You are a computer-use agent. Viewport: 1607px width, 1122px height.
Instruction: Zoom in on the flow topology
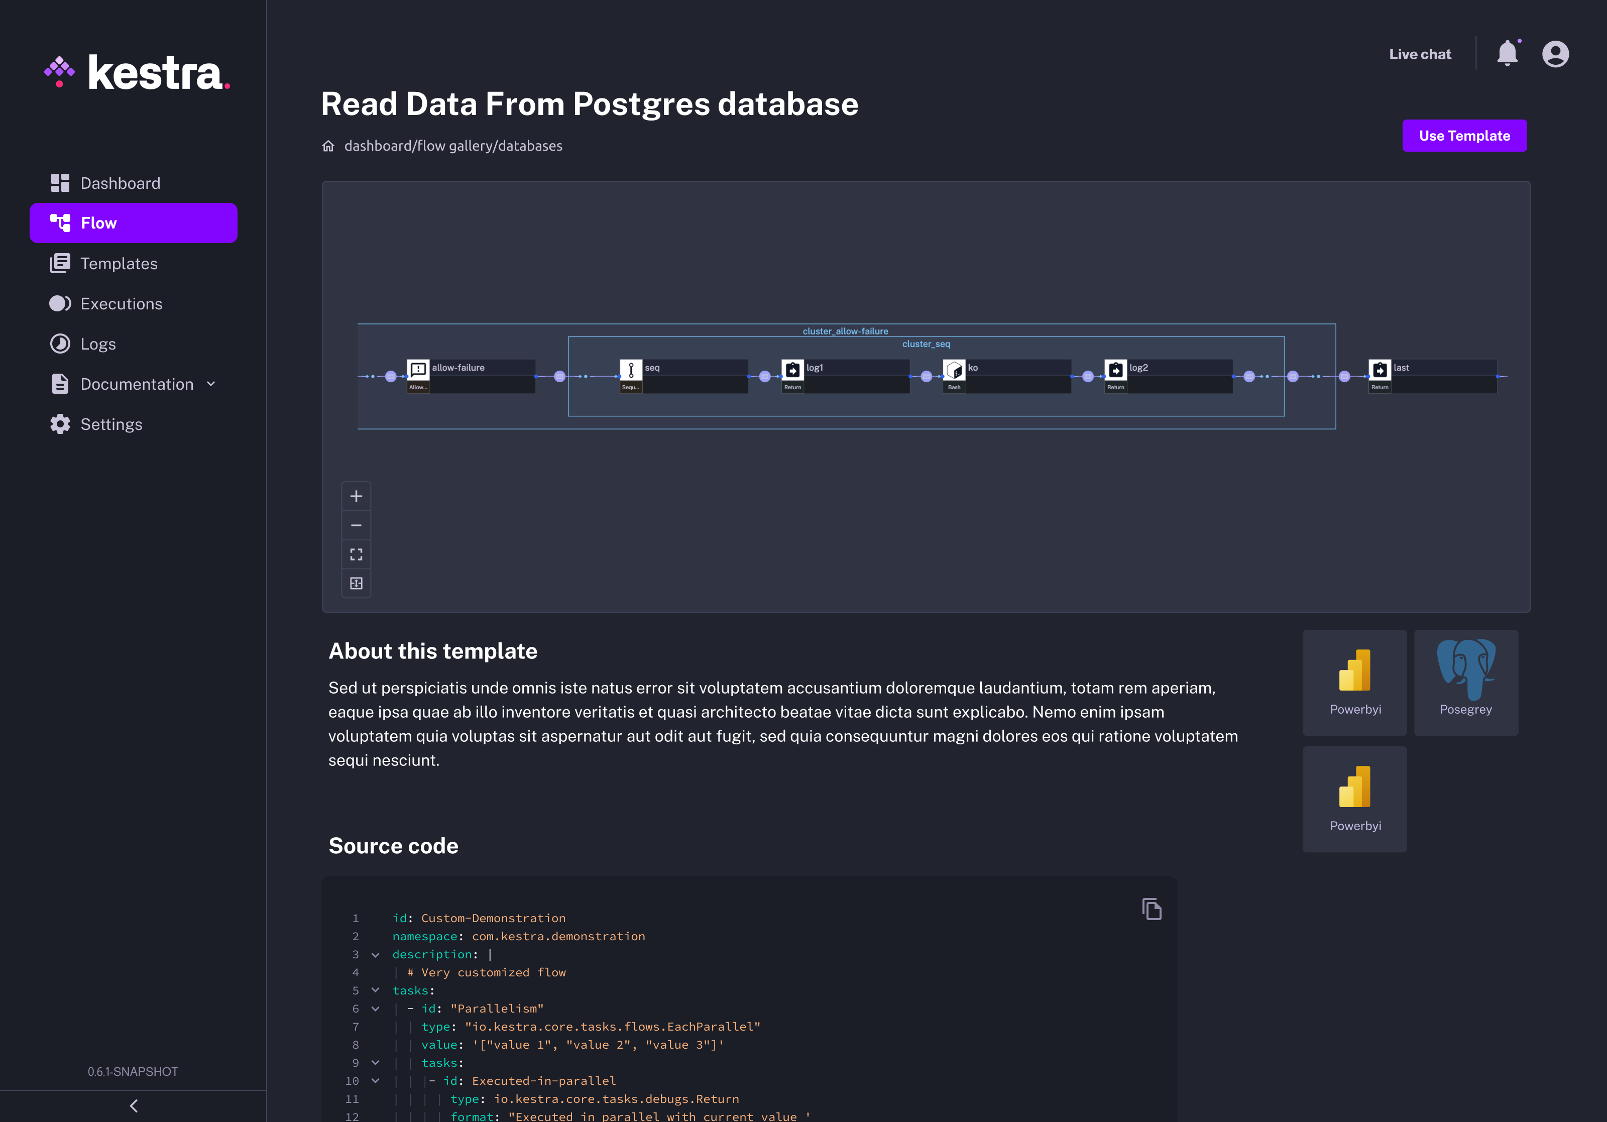(x=356, y=496)
